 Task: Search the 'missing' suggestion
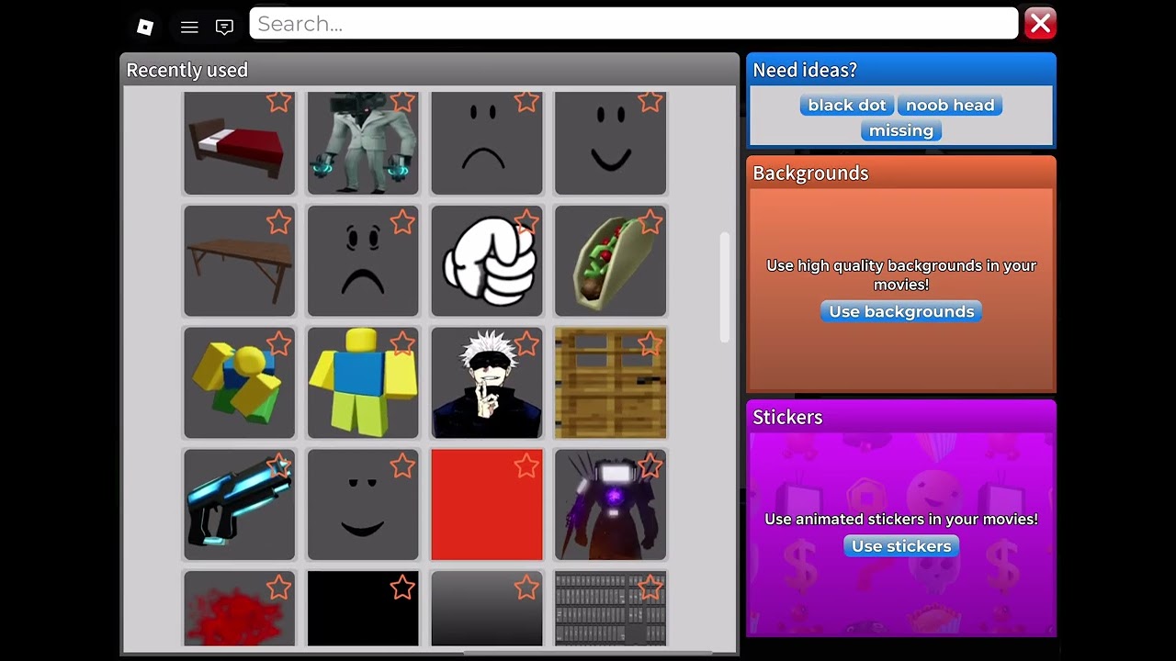click(901, 130)
